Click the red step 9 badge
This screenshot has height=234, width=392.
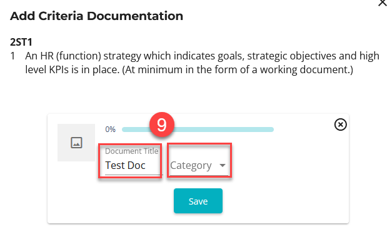[162, 125]
